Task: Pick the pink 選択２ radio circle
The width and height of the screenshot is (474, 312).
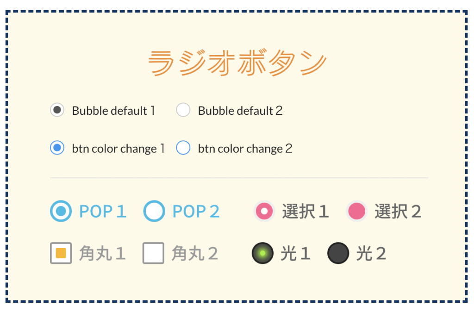Action: coord(357,211)
